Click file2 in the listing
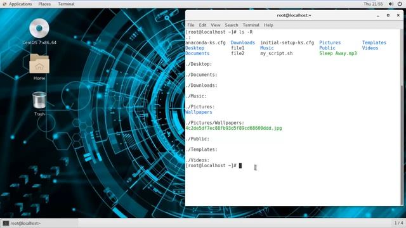The width and height of the screenshot is (406, 228). (x=237, y=53)
